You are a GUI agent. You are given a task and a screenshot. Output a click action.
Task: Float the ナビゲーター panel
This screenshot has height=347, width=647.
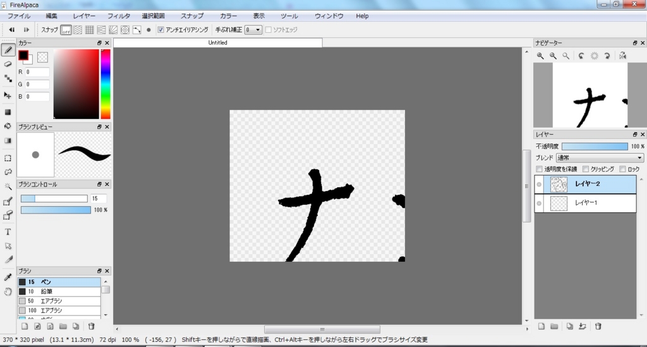[x=635, y=43]
